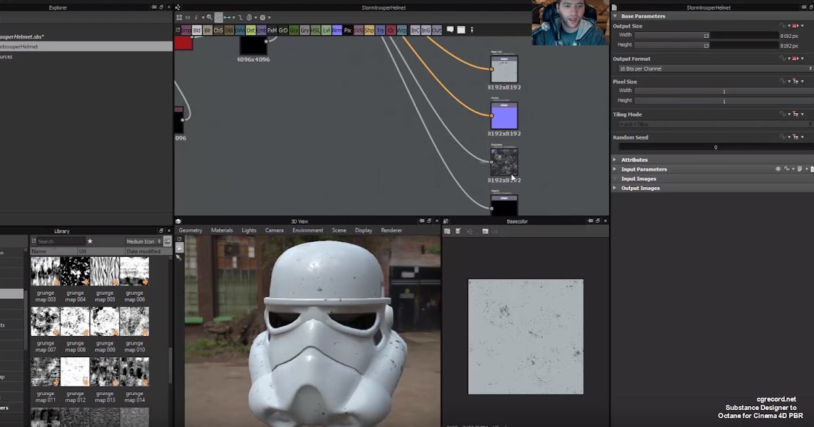The height and width of the screenshot is (427, 814).
Task: Add an SVG node from toolbar
Action: point(358,30)
